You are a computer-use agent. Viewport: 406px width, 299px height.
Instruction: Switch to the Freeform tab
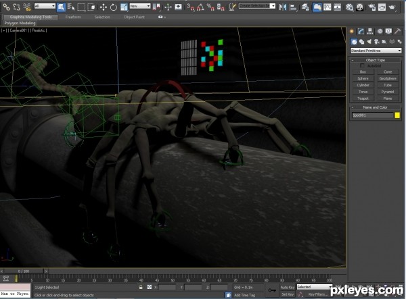pyautogui.click(x=73, y=17)
